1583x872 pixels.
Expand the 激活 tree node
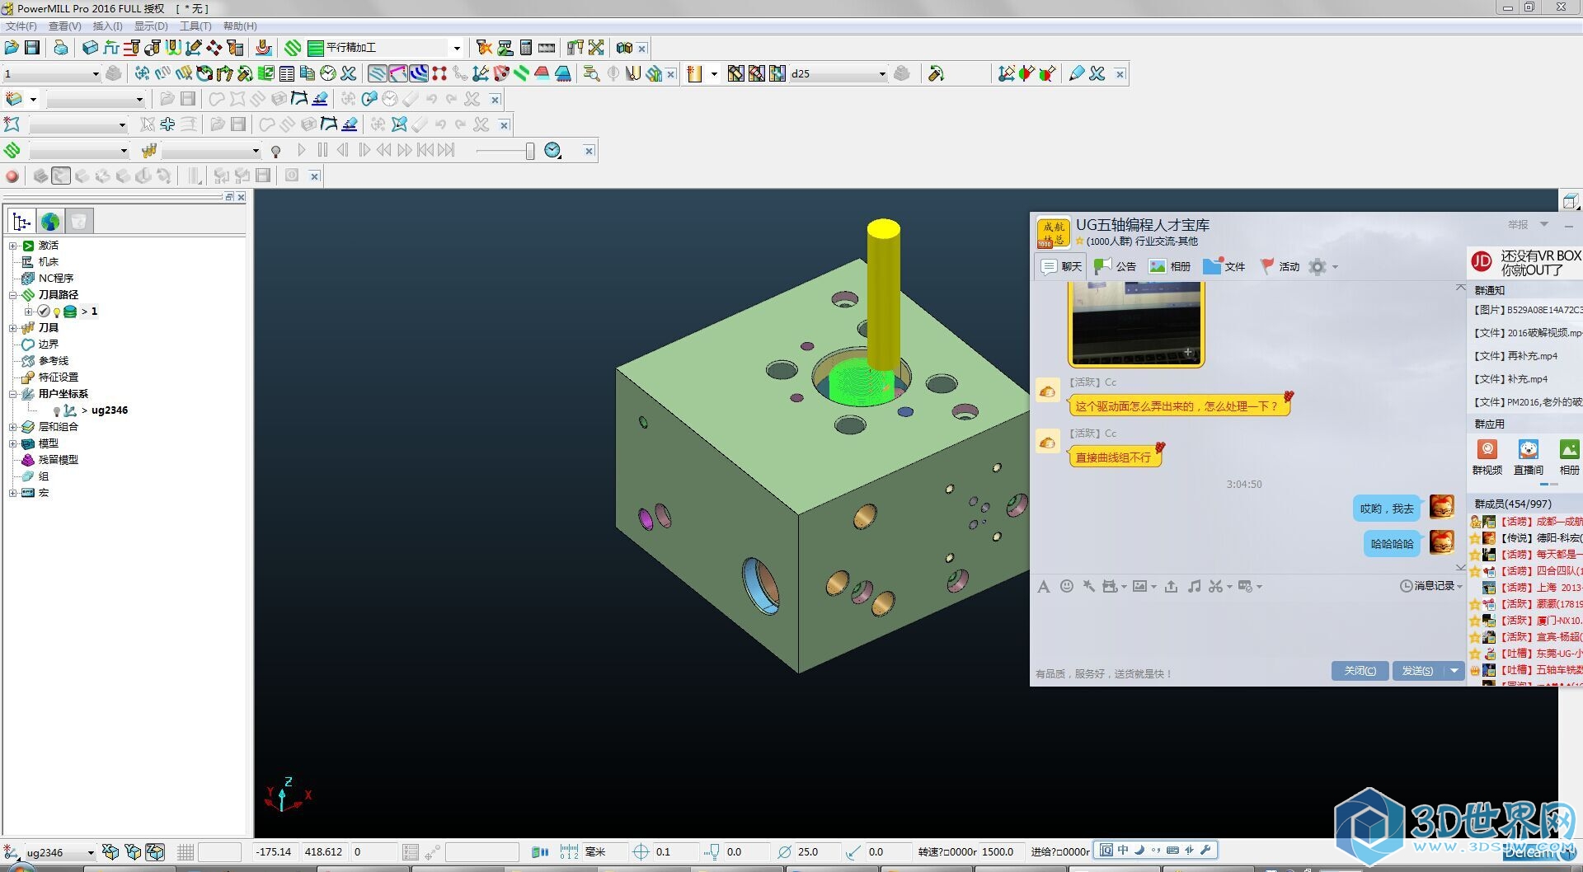click(12, 246)
